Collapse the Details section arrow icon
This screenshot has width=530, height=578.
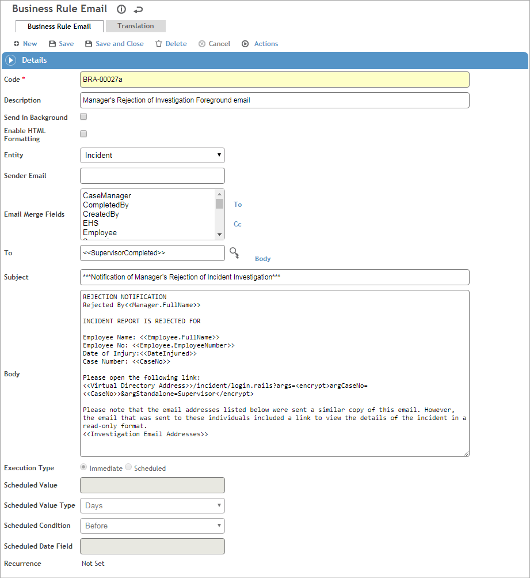coord(11,60)
